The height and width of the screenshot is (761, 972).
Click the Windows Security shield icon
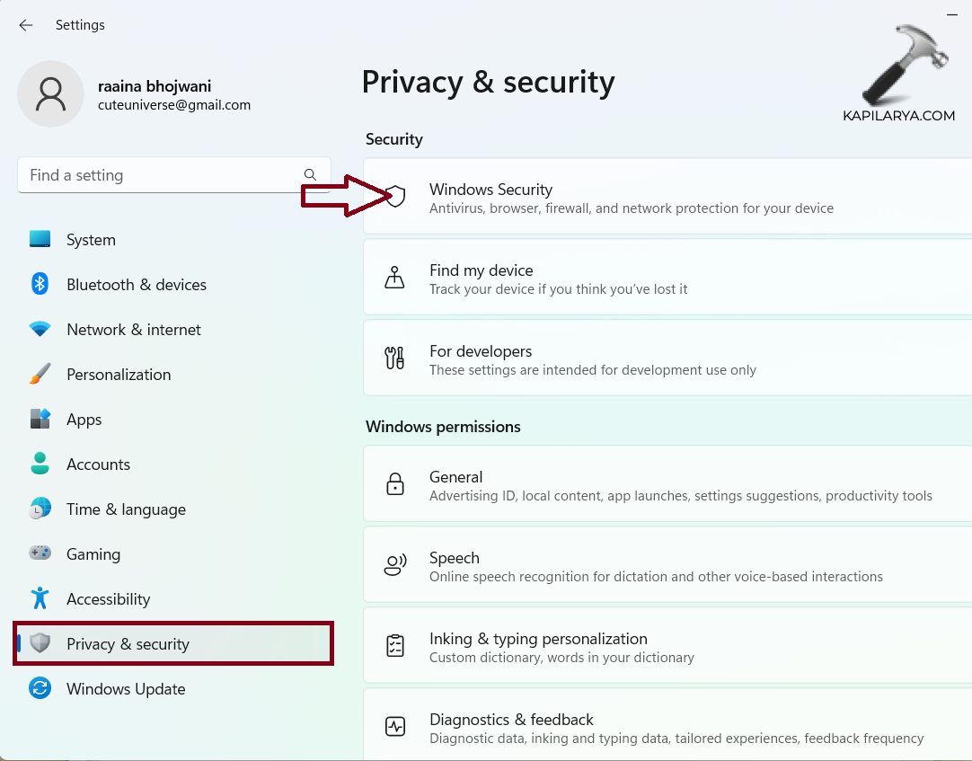395,197
